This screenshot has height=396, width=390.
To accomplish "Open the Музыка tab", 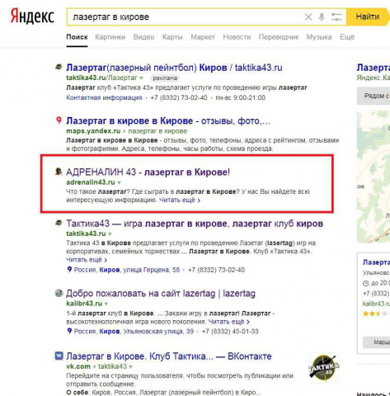I will pyautogui.click(x=319, y=37).
